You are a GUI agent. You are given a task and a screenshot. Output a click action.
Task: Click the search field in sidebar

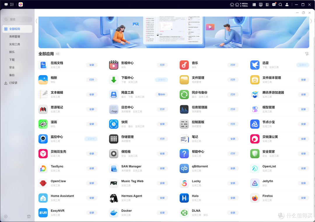click(x=17, y=19)
